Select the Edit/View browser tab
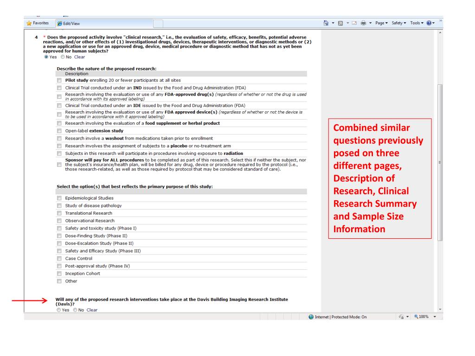The height and width of the screenshot is (356, 475). coord(104,23)
